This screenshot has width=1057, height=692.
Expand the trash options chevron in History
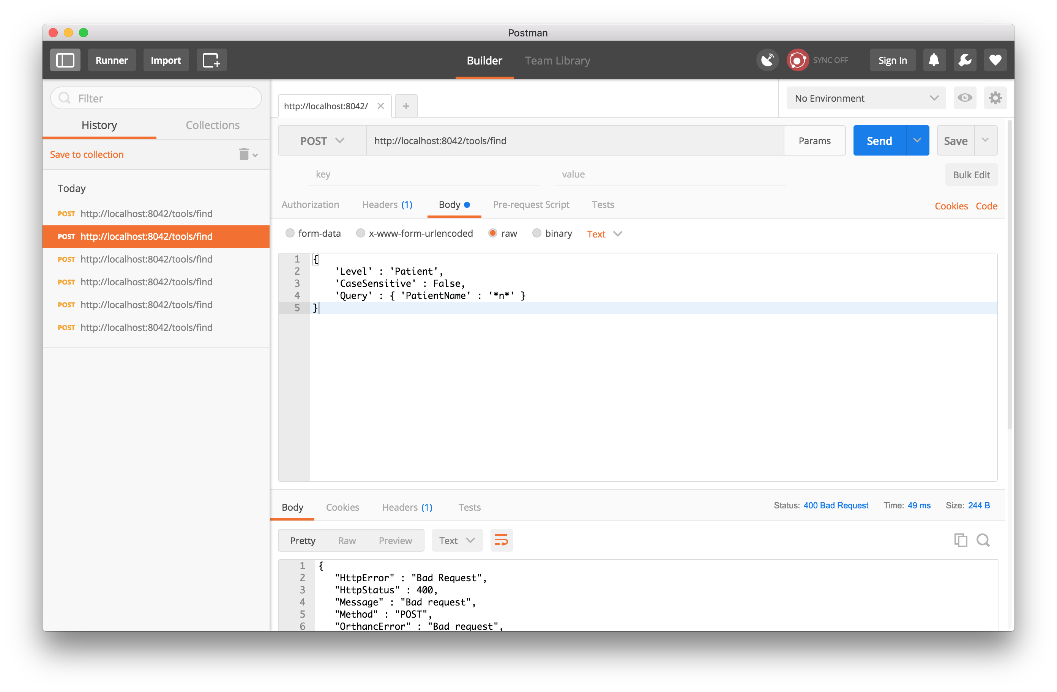click(x=256, y=155)
